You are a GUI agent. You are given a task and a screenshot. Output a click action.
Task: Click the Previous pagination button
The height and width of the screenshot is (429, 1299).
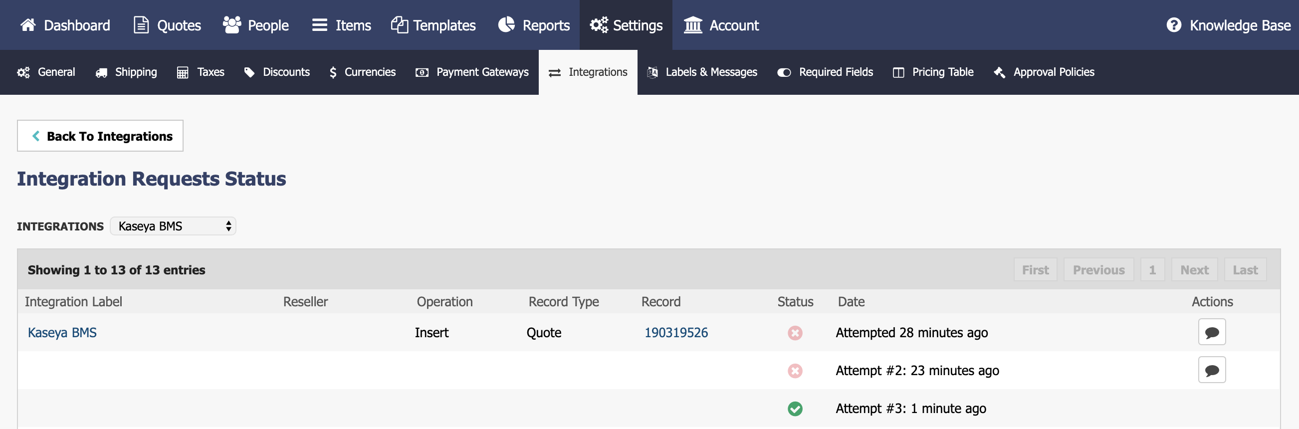click(1099, 270)
